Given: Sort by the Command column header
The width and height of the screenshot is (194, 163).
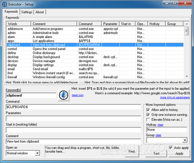Looking at the screenshot, I should pos(89,24).
